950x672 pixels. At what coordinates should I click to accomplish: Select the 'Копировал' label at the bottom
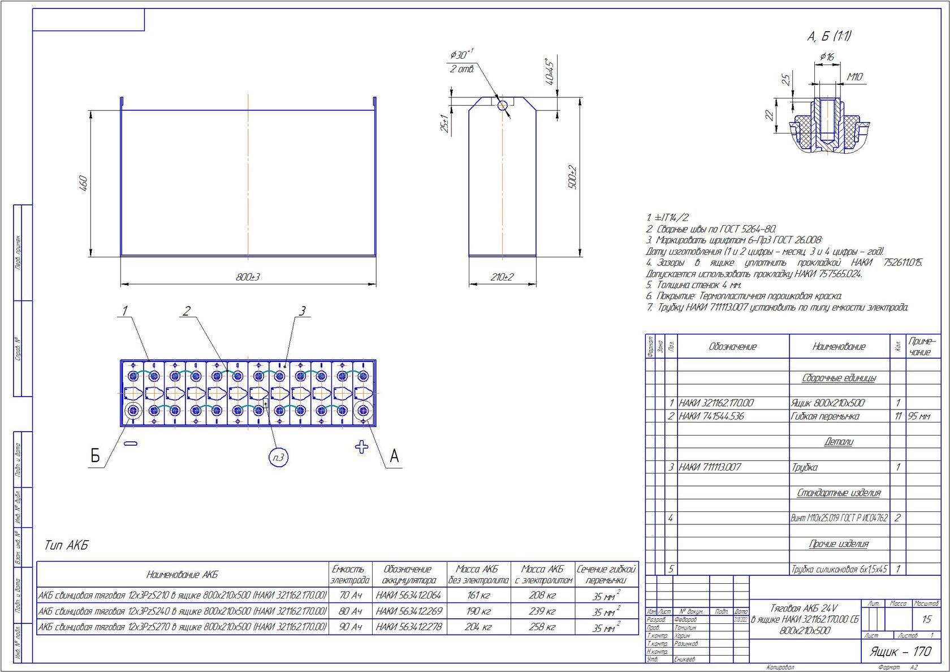point(780,668)
